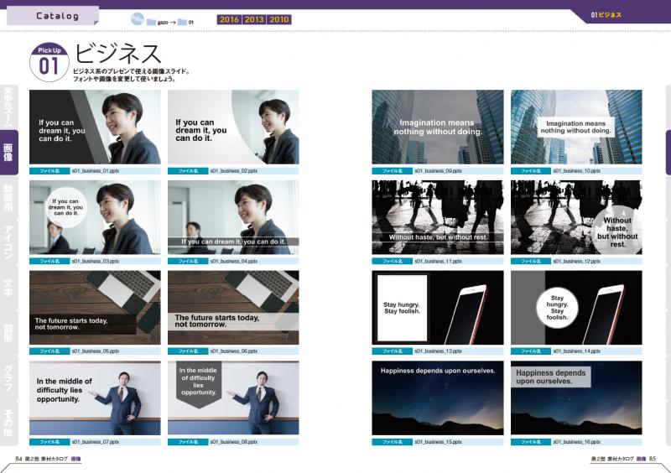Screen dimensions: 671x473
Task: Select the s01_business_08.pptx businessman slide thumbnail
Action: [x=233, y=398]
